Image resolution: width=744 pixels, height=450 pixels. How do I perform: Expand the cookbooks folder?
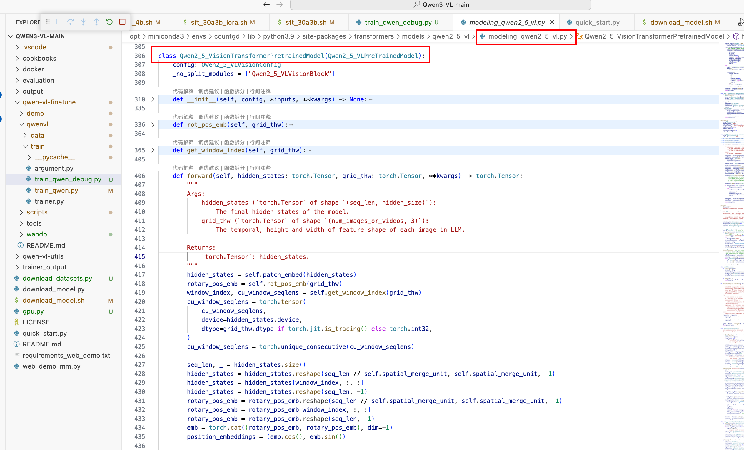point(18,58)
